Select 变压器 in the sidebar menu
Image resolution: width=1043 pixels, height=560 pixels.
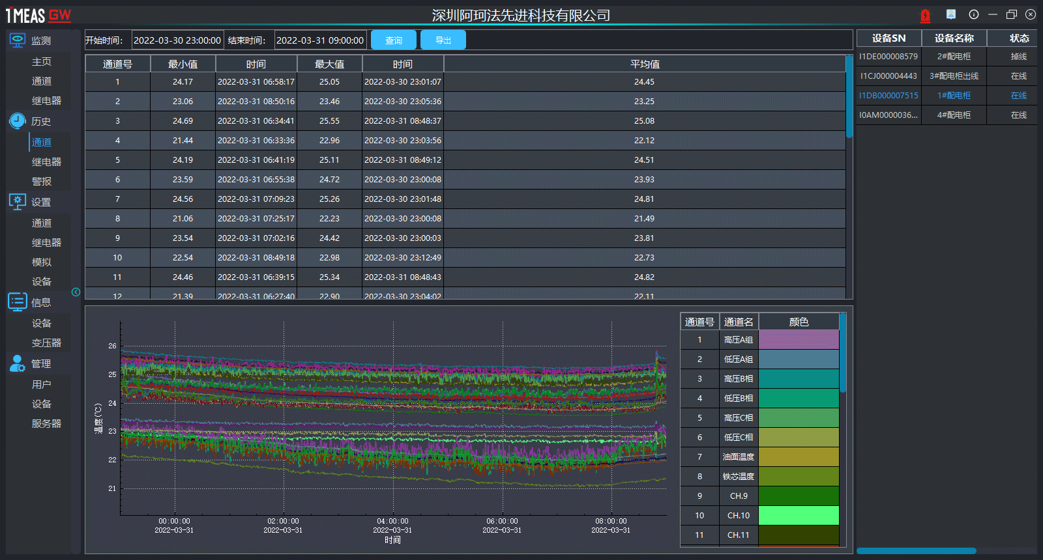pyautogui.click(x=46, y=343)
